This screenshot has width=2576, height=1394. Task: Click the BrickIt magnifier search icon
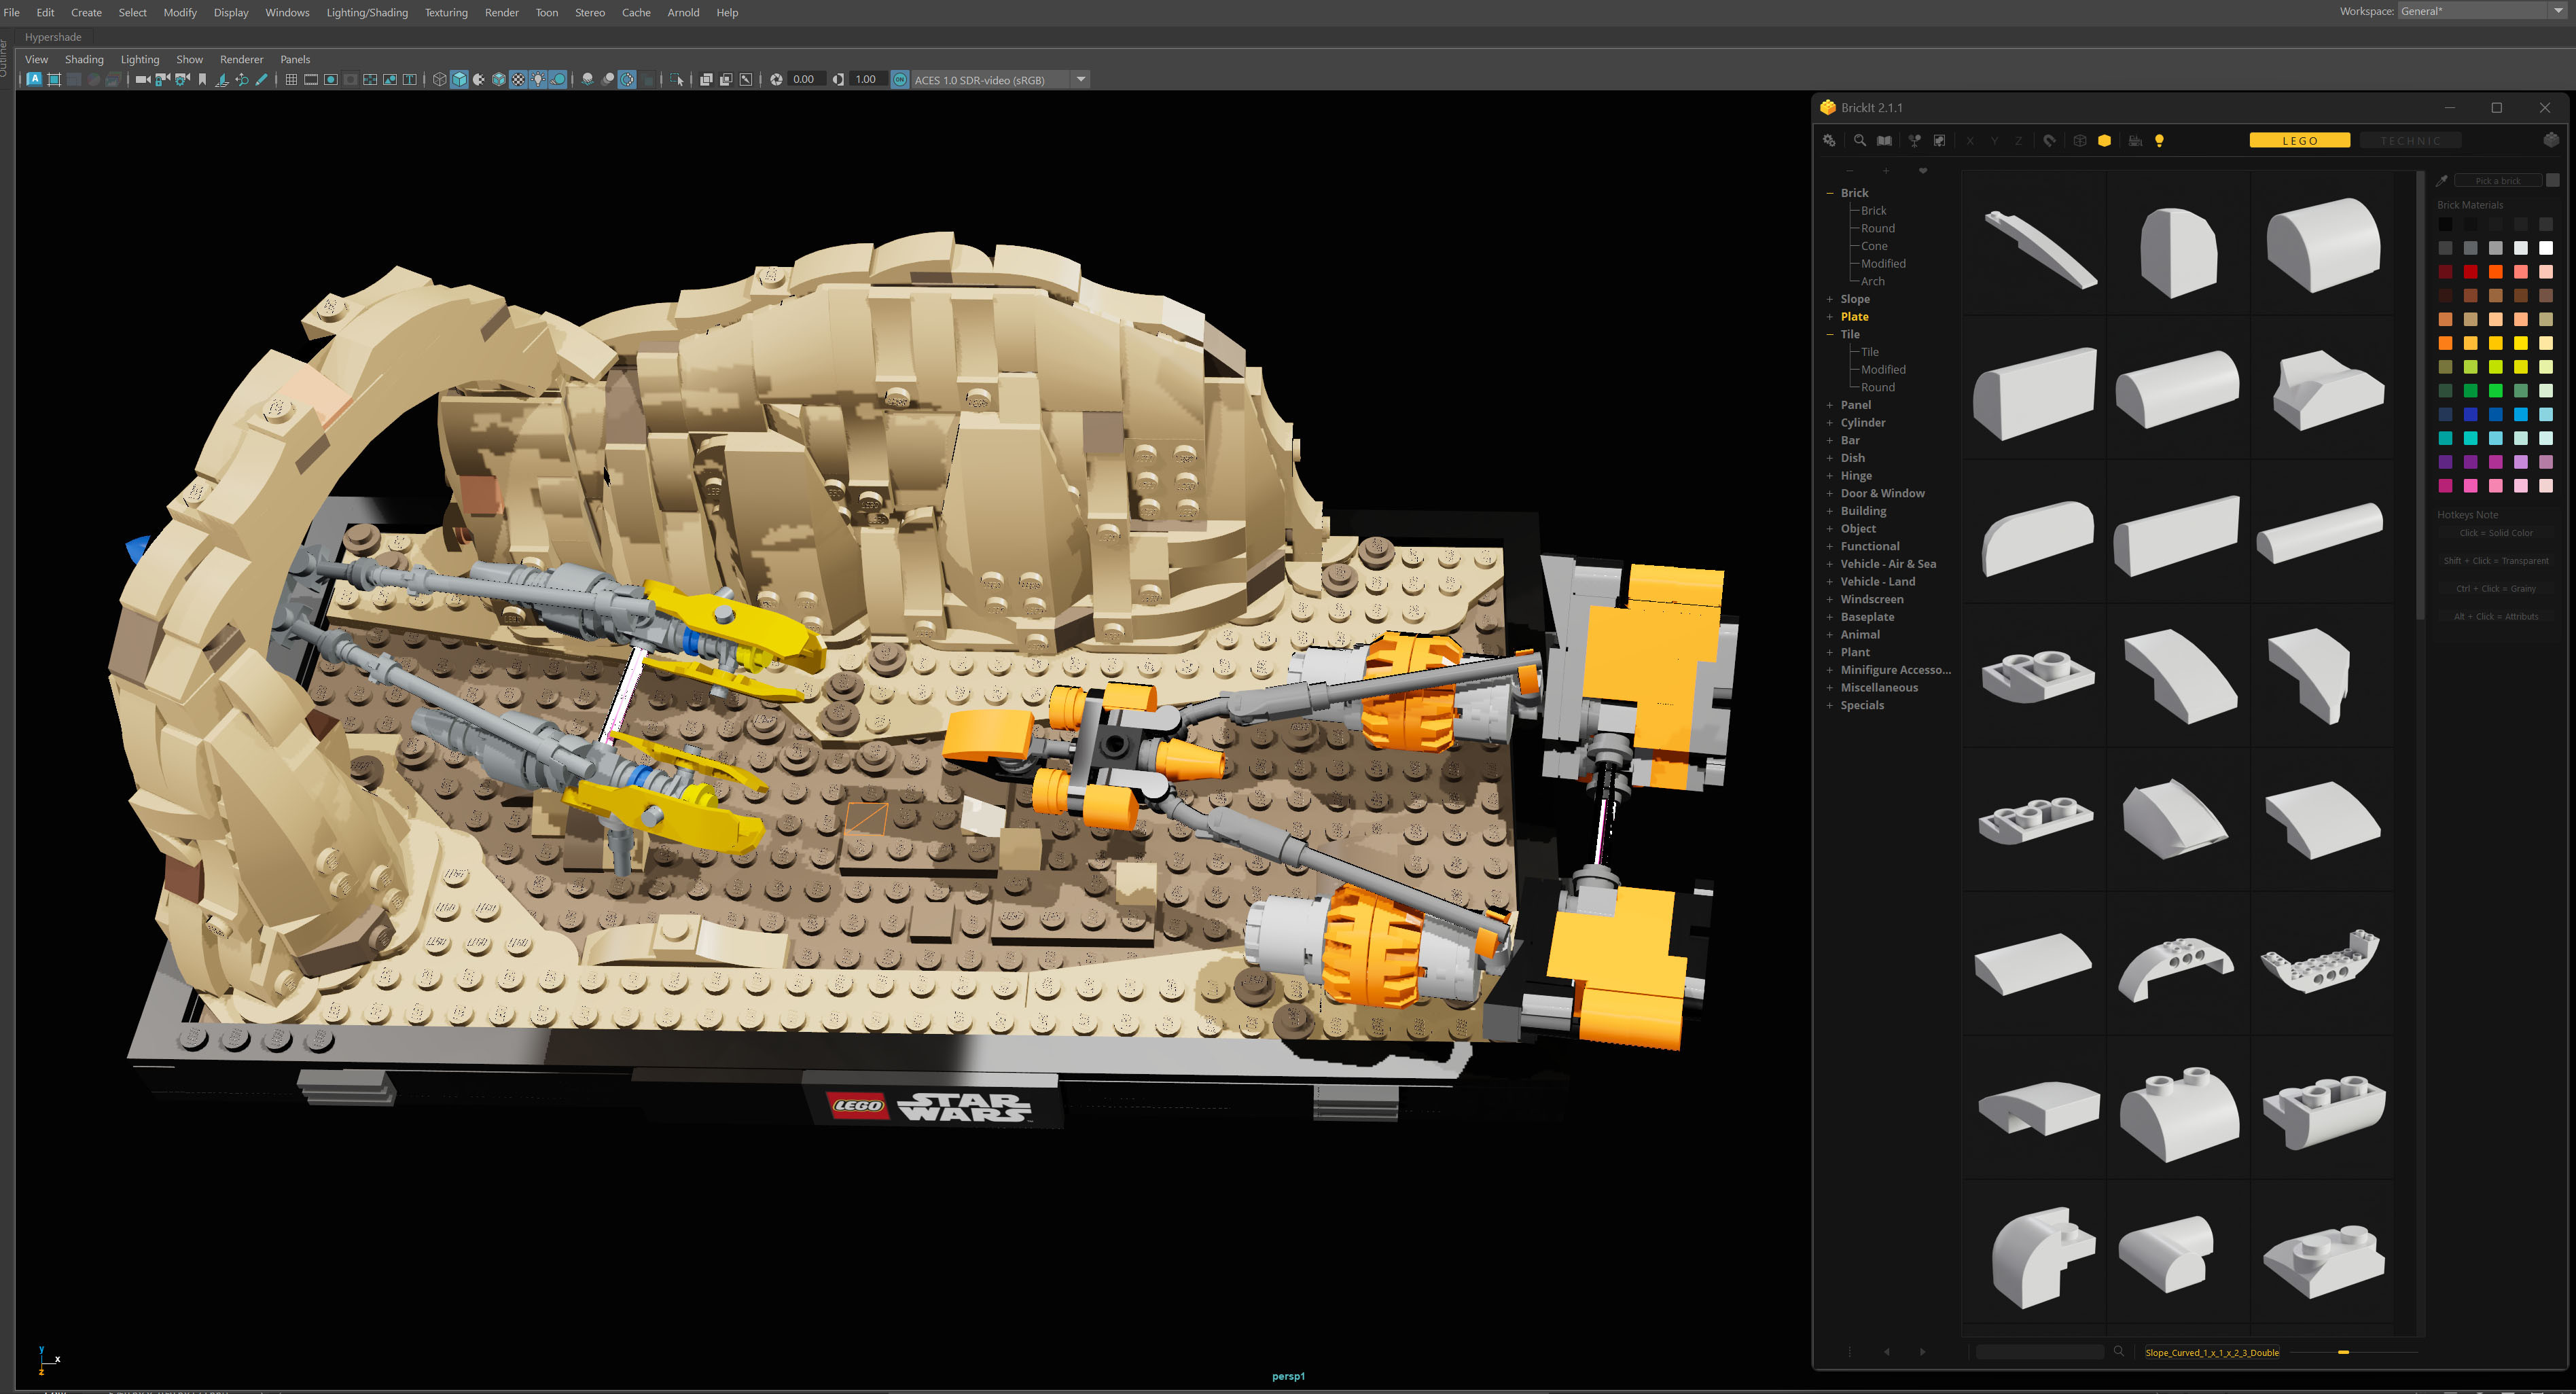pos(1859,141)
